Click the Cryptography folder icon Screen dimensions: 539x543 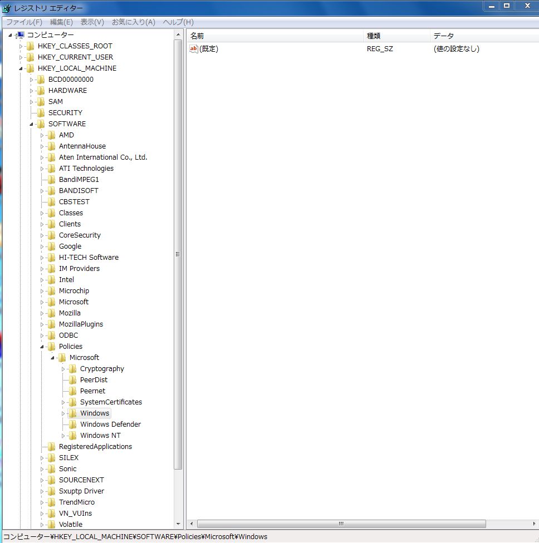(x=73, y=368)
